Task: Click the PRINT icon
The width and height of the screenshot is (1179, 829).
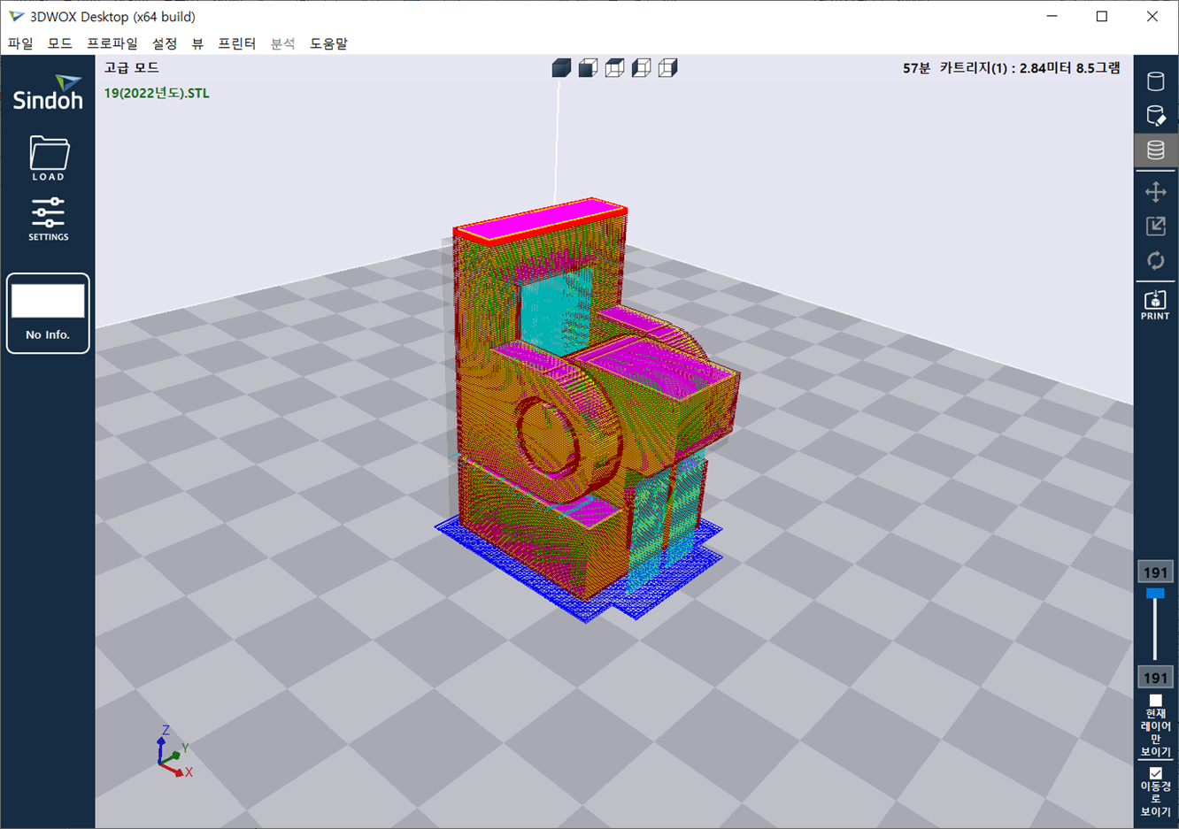Action: [x=1155, y=304]
